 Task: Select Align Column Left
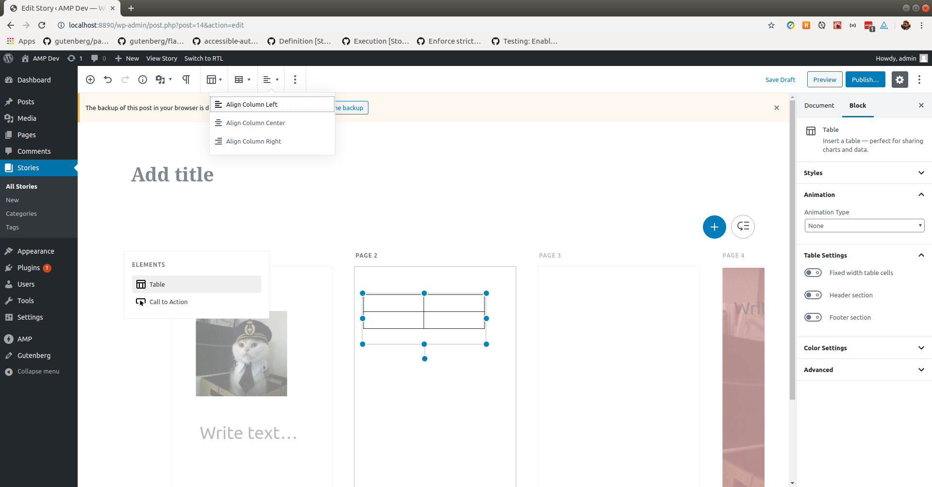[x=272, y=104]
